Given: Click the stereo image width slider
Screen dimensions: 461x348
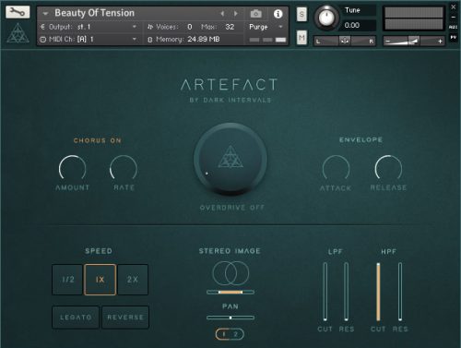Looking at the screenshot, I should coord(230,292).
